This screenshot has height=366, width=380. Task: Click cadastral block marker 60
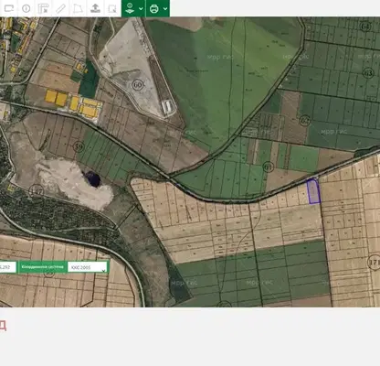138,84
